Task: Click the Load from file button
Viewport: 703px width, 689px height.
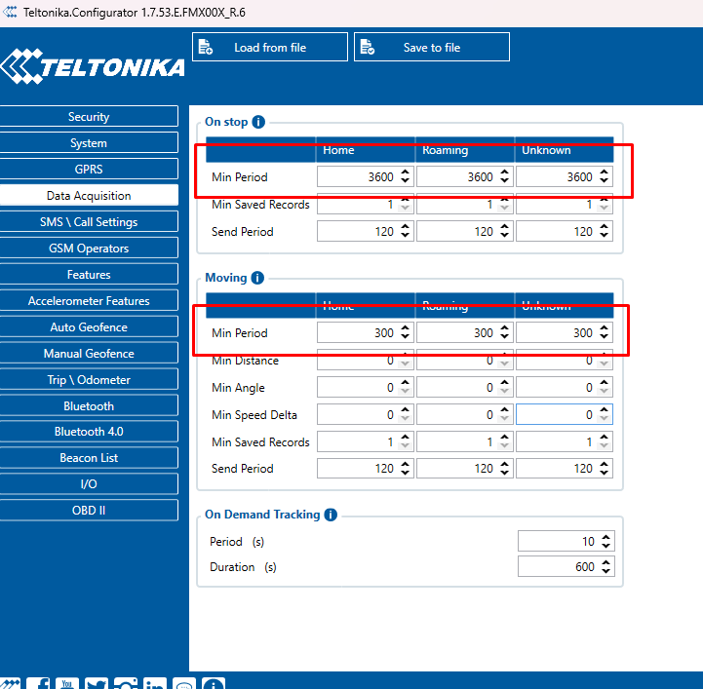Action: tap(270, 47)
